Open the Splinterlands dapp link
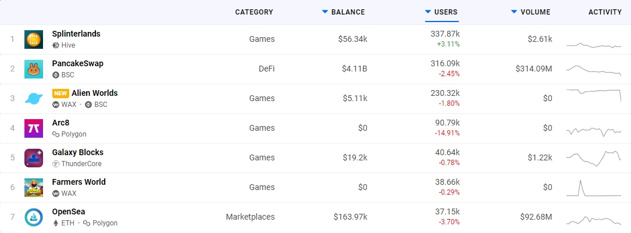The height and width of the screenshot is (233, 631). 76,34
